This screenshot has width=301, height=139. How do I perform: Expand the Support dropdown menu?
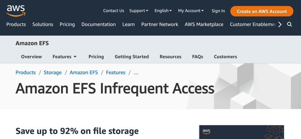click(x=139, y=11)
